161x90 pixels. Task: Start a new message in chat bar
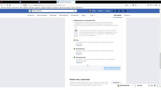click(x=149, y=85)
